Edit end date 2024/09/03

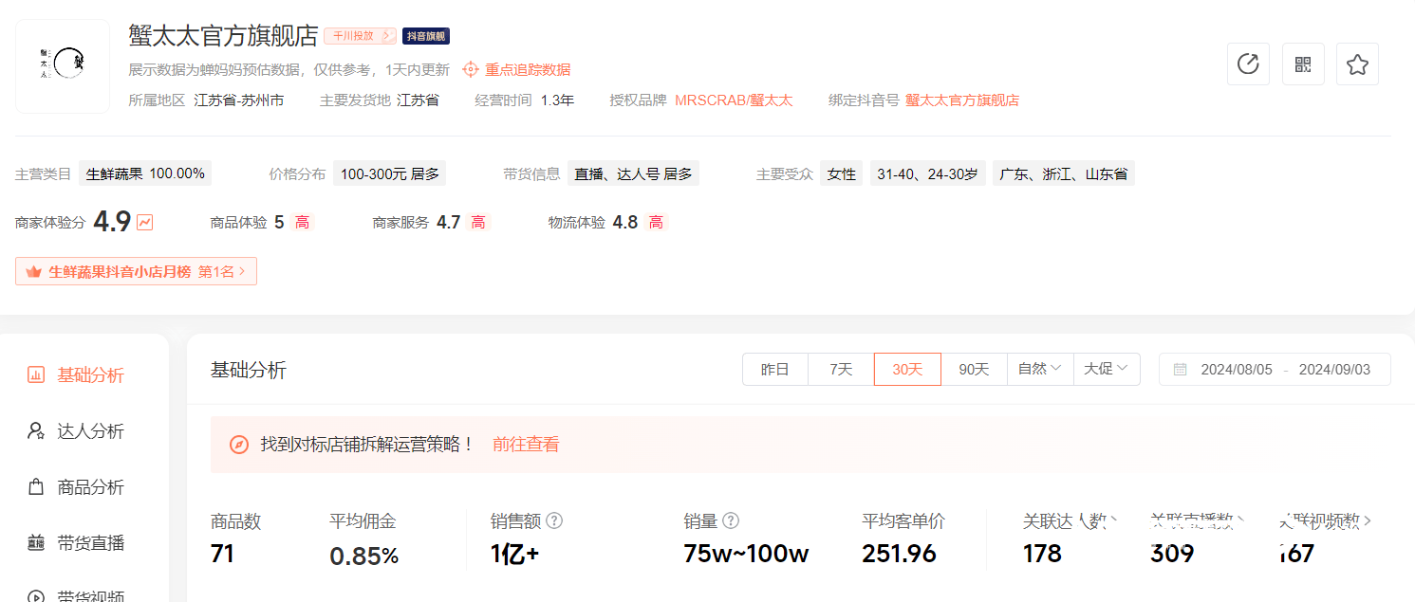(1334, 370)
